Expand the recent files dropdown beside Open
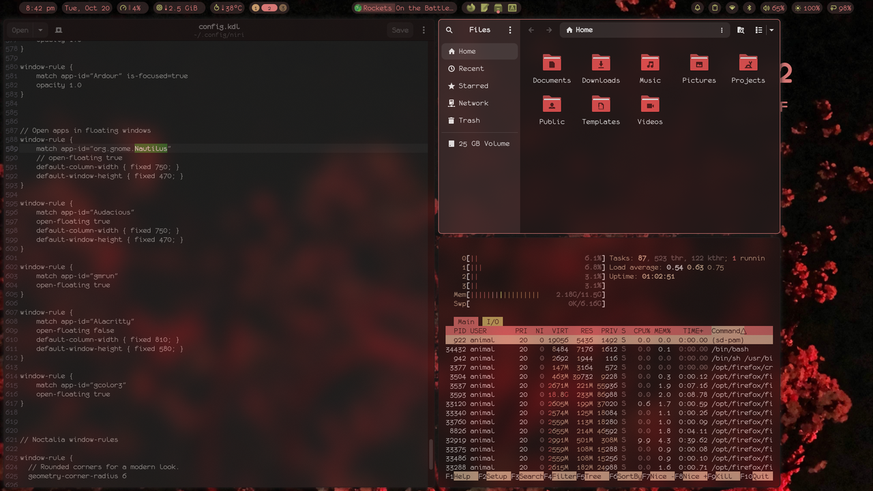Image resolution: width=873 pixels, height=491 pixels. pyautogui.click(x=40, y=30)
